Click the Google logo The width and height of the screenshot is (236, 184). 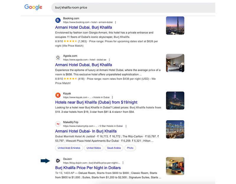click(33, 7)
